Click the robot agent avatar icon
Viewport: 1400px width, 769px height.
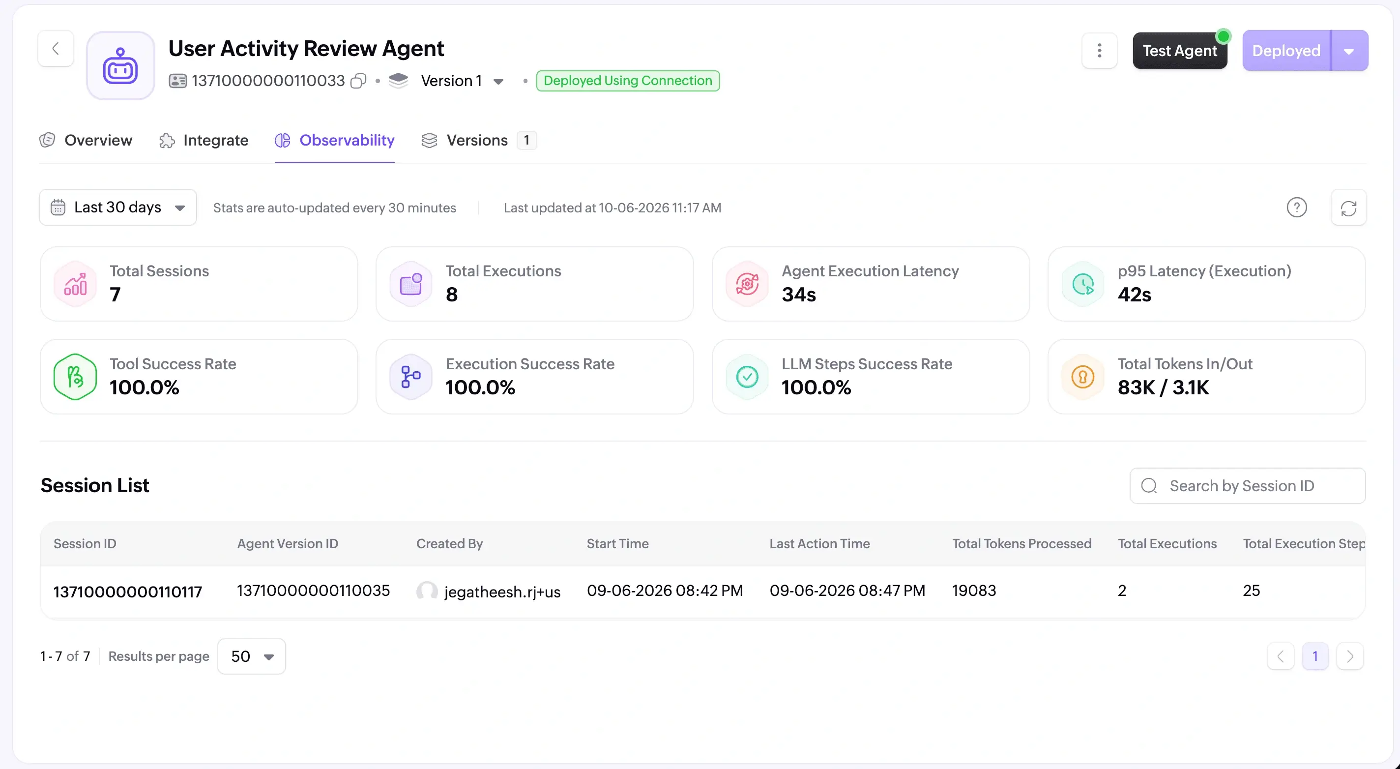[120, 66]
